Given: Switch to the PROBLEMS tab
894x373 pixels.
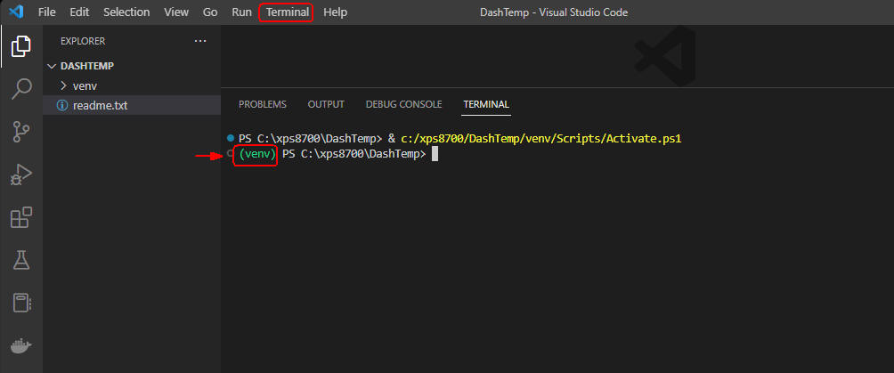Looking at the screenshot, I should [263, 104].
